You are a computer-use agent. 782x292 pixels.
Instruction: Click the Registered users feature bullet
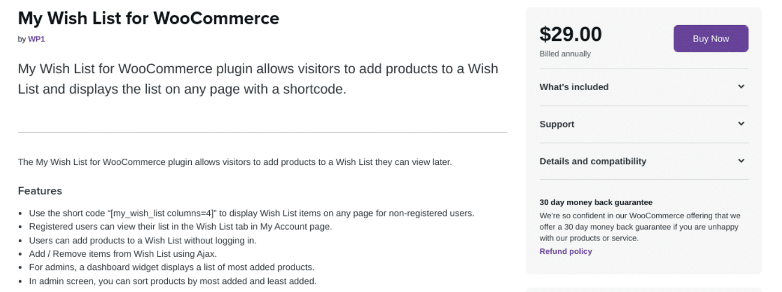tap(180, 226)
